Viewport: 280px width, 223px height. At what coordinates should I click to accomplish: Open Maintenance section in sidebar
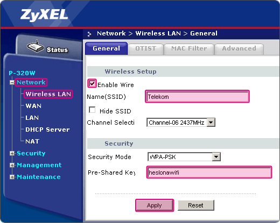(x=39, y=177)
